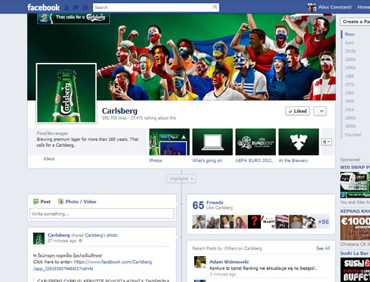Open Adam Wiśniewski's profile name
Image resolution: width=370 pixels, height=282 pixels.
(x=229, y=262)
